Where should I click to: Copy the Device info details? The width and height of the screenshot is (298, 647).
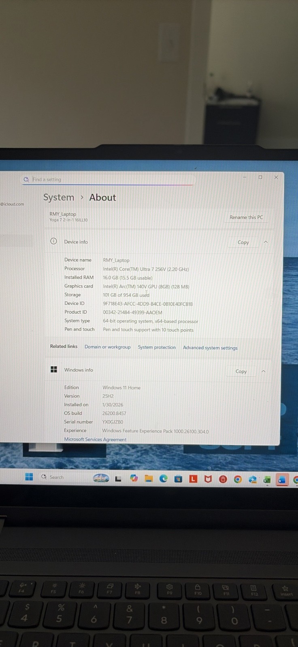(243, 242)
